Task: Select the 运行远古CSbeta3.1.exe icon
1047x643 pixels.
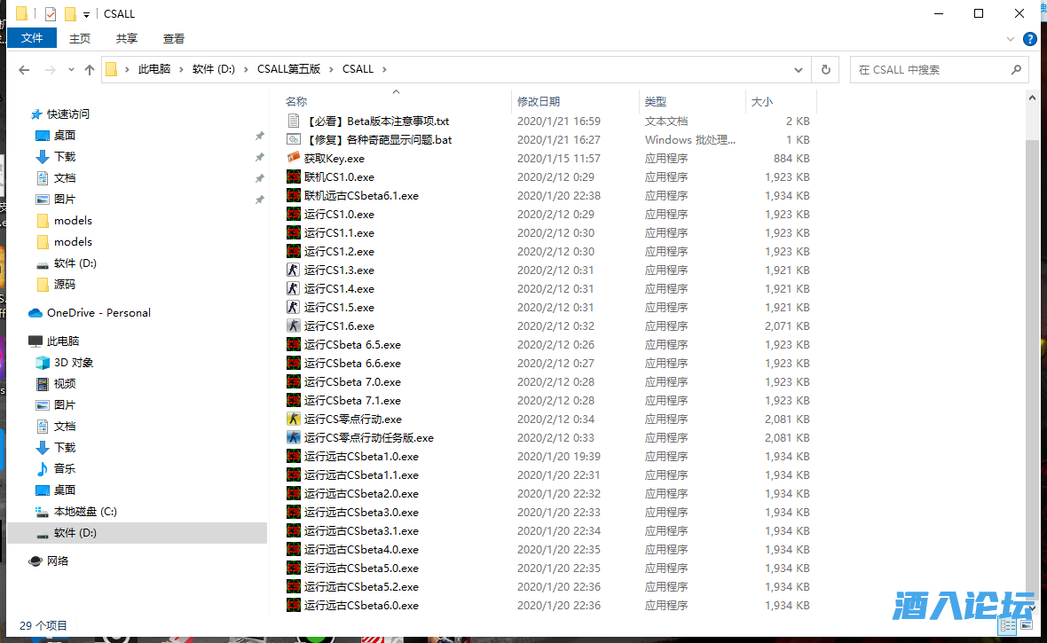Action: point(293,531)
